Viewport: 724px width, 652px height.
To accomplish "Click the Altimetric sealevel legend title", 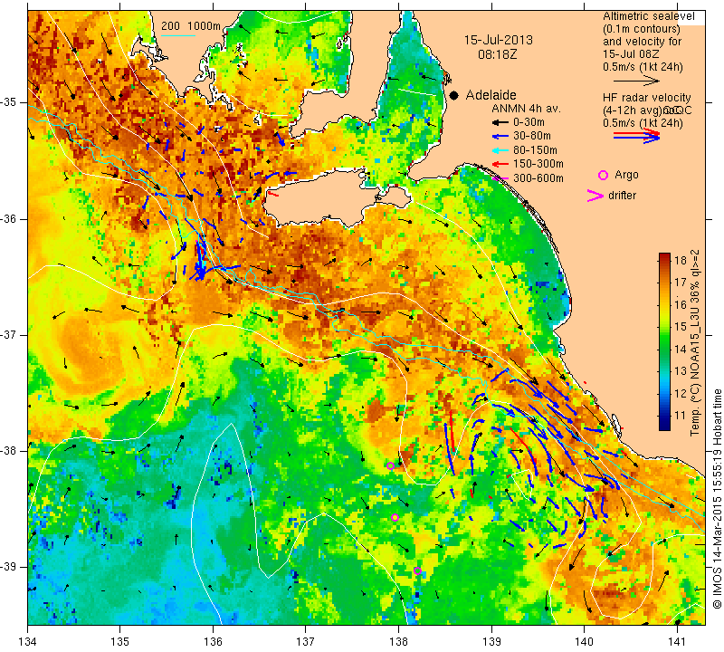I will (648, 16).
